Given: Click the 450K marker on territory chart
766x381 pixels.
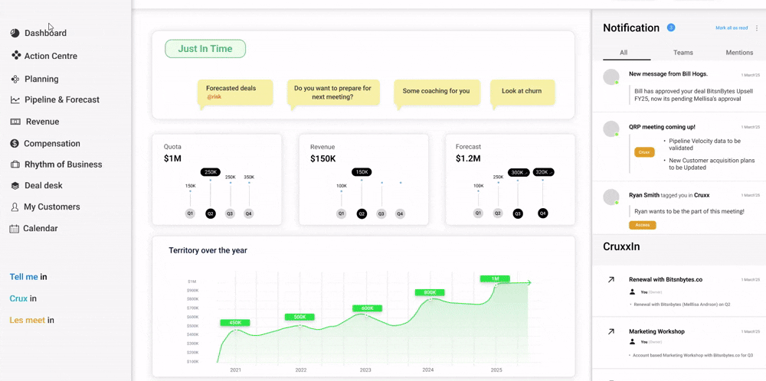Looking at the screenshot, I should [235, 322].
